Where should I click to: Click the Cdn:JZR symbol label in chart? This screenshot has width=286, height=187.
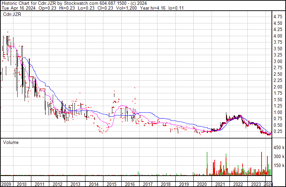pos(13,14)
